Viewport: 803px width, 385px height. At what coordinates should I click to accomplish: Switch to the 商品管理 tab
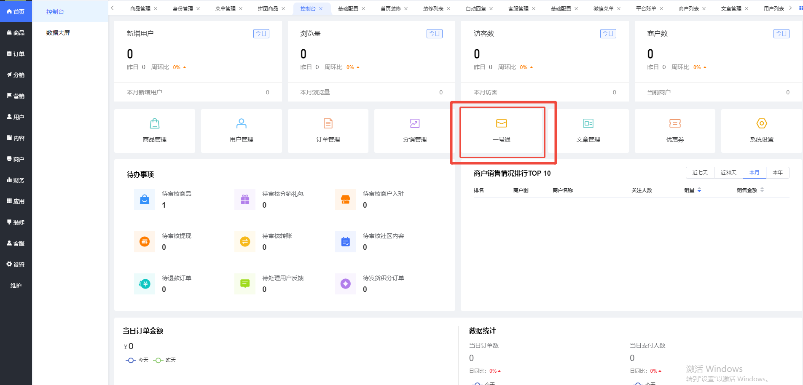140,9
